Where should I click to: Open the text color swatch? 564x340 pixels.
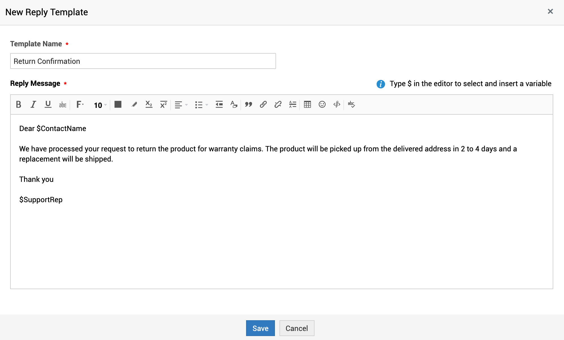point(118,104)
